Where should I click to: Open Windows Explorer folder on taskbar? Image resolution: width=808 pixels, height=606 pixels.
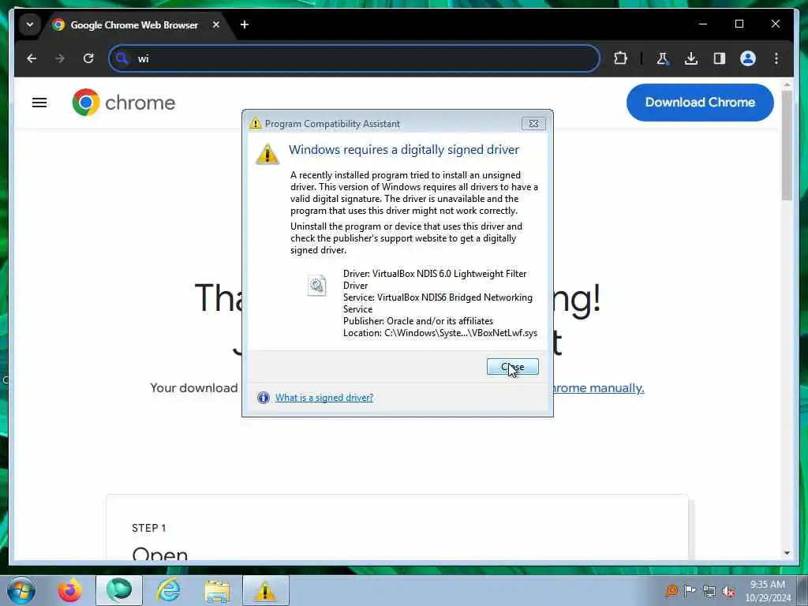click(x=217, y=590)
